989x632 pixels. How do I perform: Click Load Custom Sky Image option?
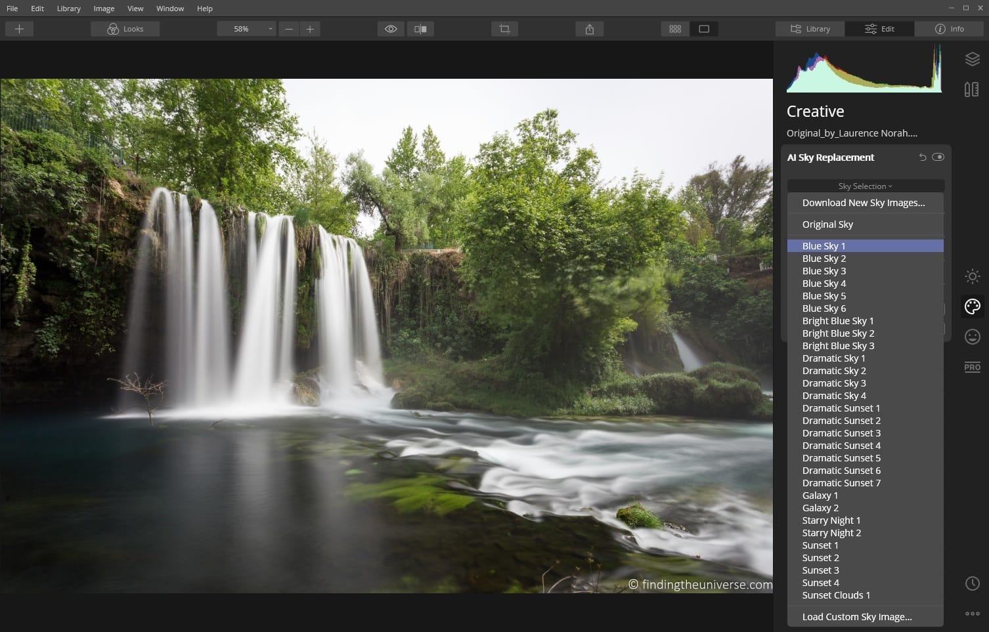click(856, 617)
